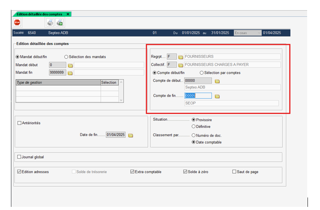Browse accounts via Compte de fin folder icon

coord(217,96)
